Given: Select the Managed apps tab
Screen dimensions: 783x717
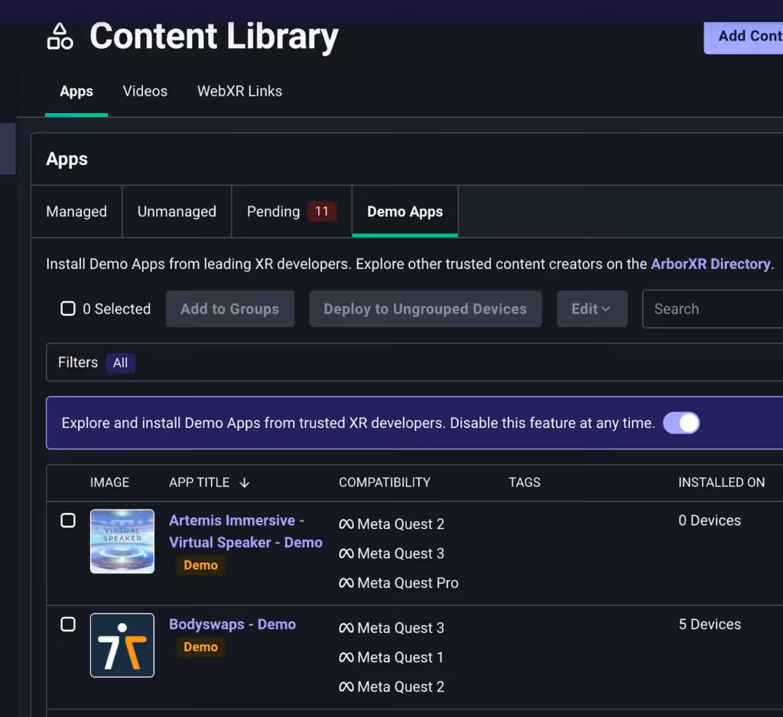Looking at the screenshot, I should [76, 212].
